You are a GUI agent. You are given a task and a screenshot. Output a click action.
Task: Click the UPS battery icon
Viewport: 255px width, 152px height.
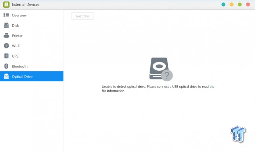(6, 56)
